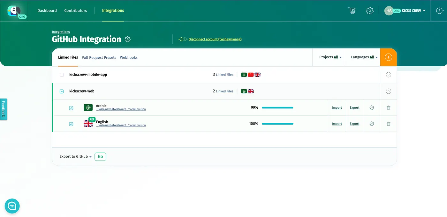Open the Feedback side tab
Image resolution: width=447 pixels, height=217 pixels.
[3, 109]
